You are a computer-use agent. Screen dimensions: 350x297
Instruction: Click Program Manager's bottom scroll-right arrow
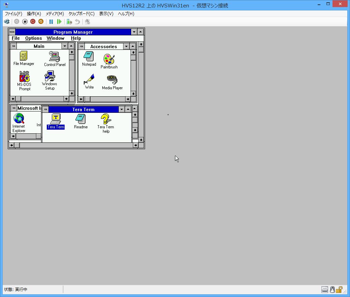pyautogui.click(x=136, y=145)
